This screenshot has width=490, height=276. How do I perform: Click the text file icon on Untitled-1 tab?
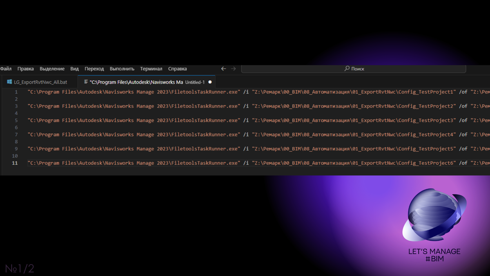tap(86, 82)
